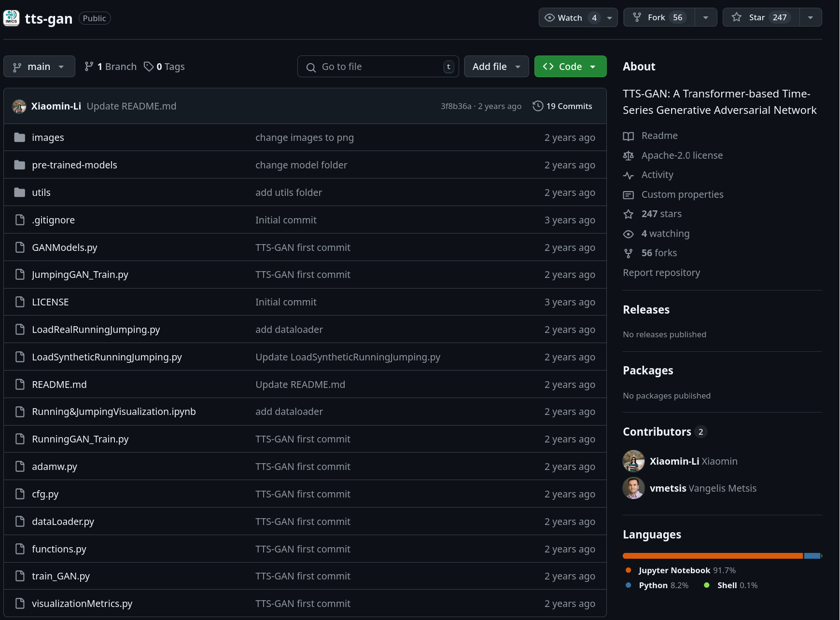Viewport: 840px width, 620px height.
Task: Click the Activity pulse icon
Action: click(628, 175)
